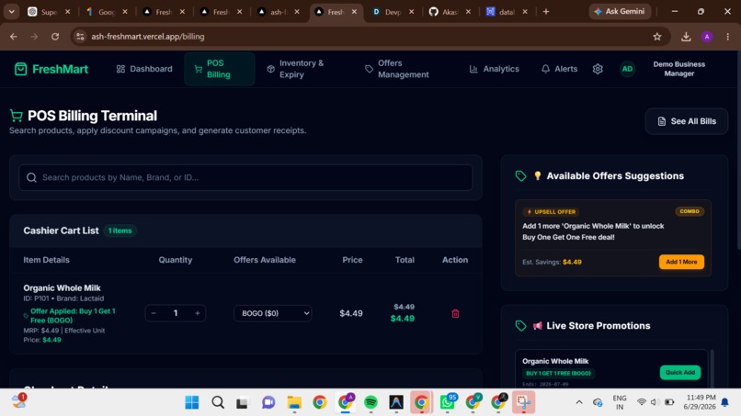Switch to the GitHub Akas tab

(x=450, y=12)
